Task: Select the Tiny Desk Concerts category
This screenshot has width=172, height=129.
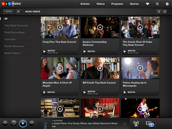Action: tap(16, 26)
